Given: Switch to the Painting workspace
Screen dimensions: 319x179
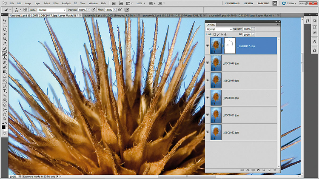Looking at the screenshot, I should pyautogui.click(x=263, y=3).
